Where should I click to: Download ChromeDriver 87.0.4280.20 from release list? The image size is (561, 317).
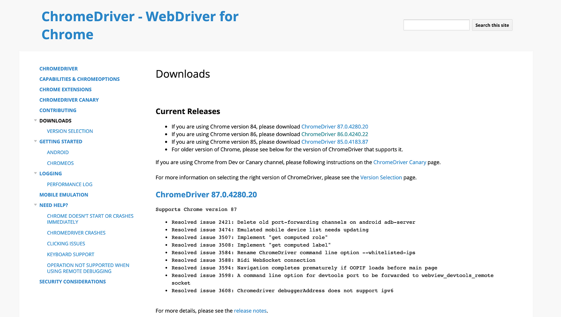pos(335,126)
